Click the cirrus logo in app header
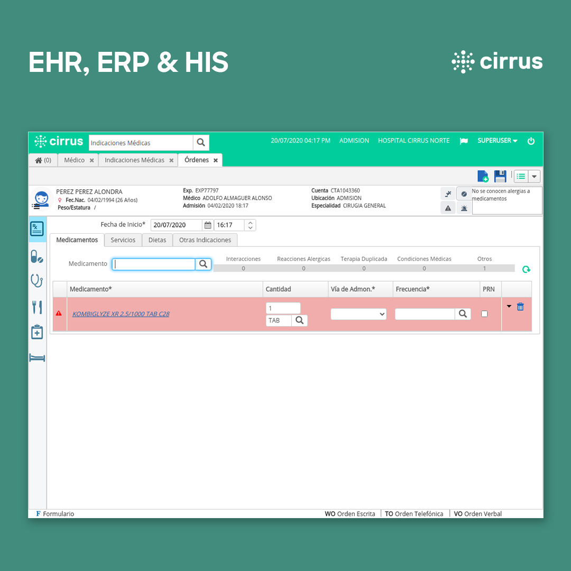This screenshot has height=571, width=571. tap(59, 141)
